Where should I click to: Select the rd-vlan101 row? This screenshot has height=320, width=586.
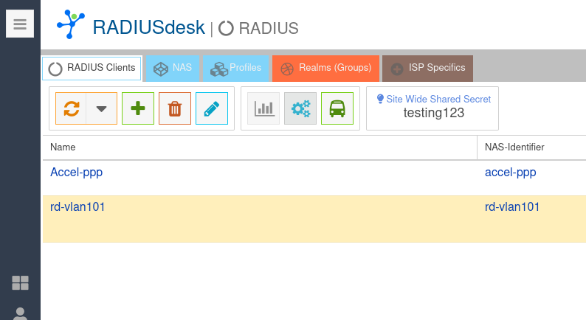[77, 207]
